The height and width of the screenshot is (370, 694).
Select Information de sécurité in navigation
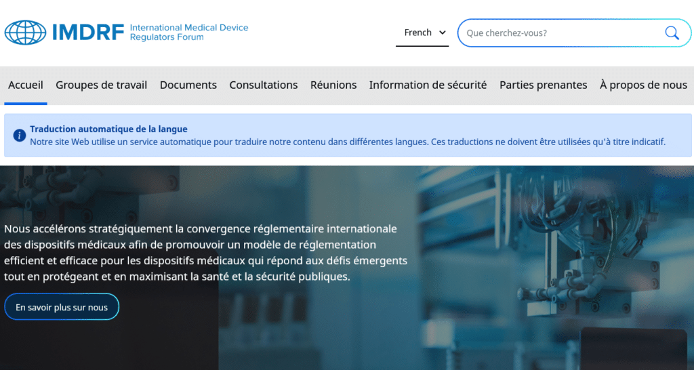428,85
